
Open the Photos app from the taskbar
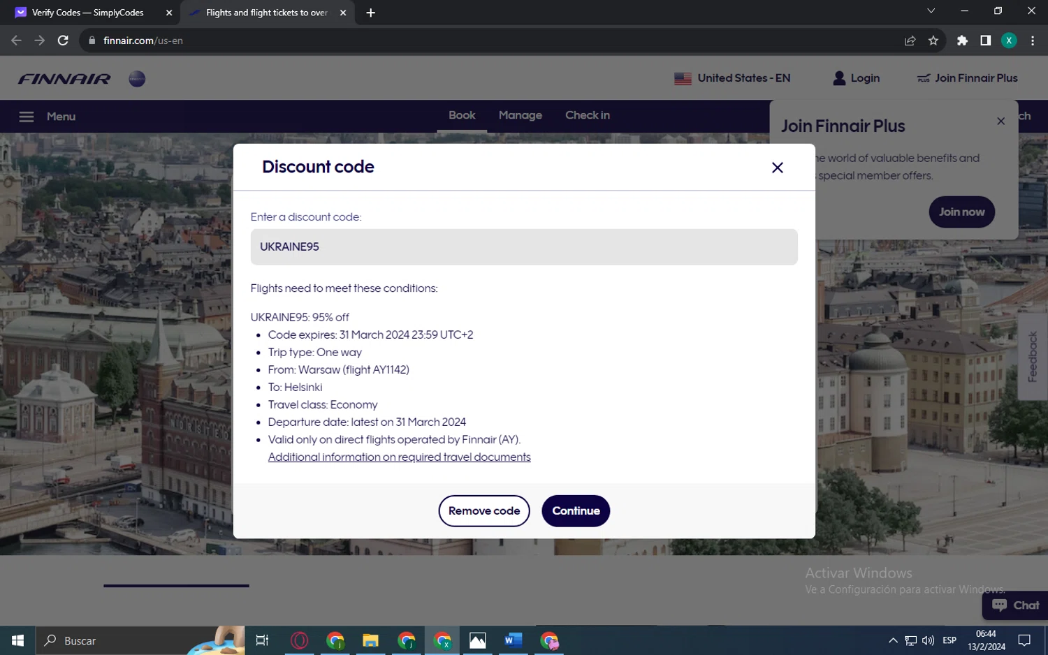[477, 640]
